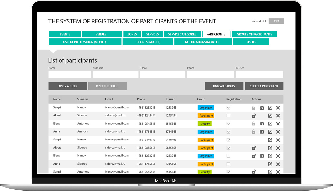The image size is (333, 191).
Task: Edit participant Anna Sidorov
Action: tap(270, 164)
